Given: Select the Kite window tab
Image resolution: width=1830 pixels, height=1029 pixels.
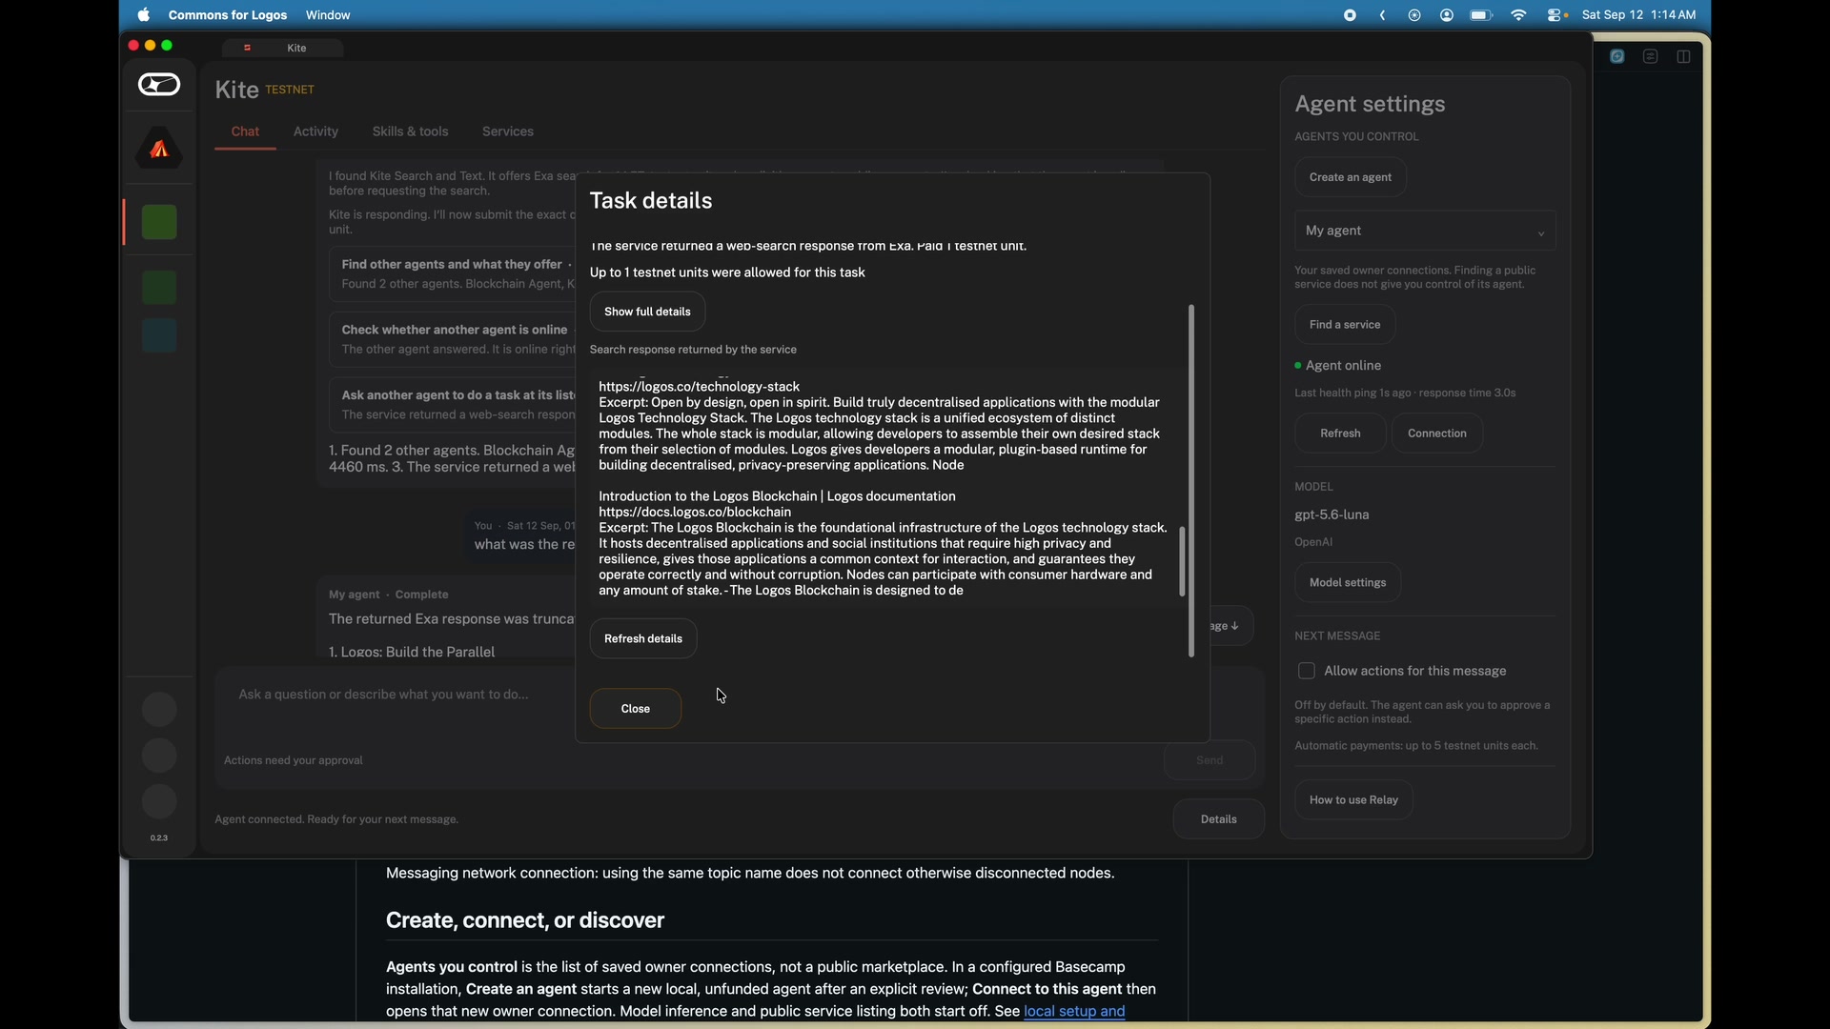Looking at the screenshot, I should (283, 48).
